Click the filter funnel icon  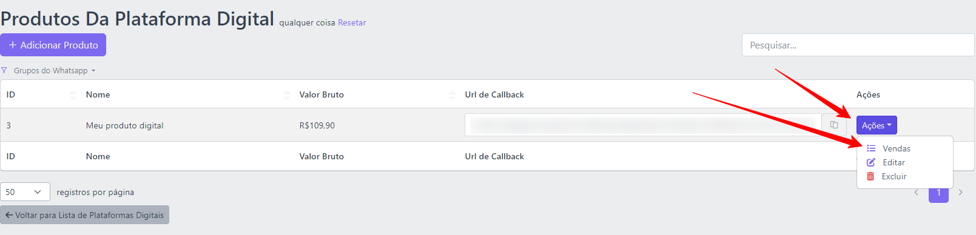click(4, 70)
